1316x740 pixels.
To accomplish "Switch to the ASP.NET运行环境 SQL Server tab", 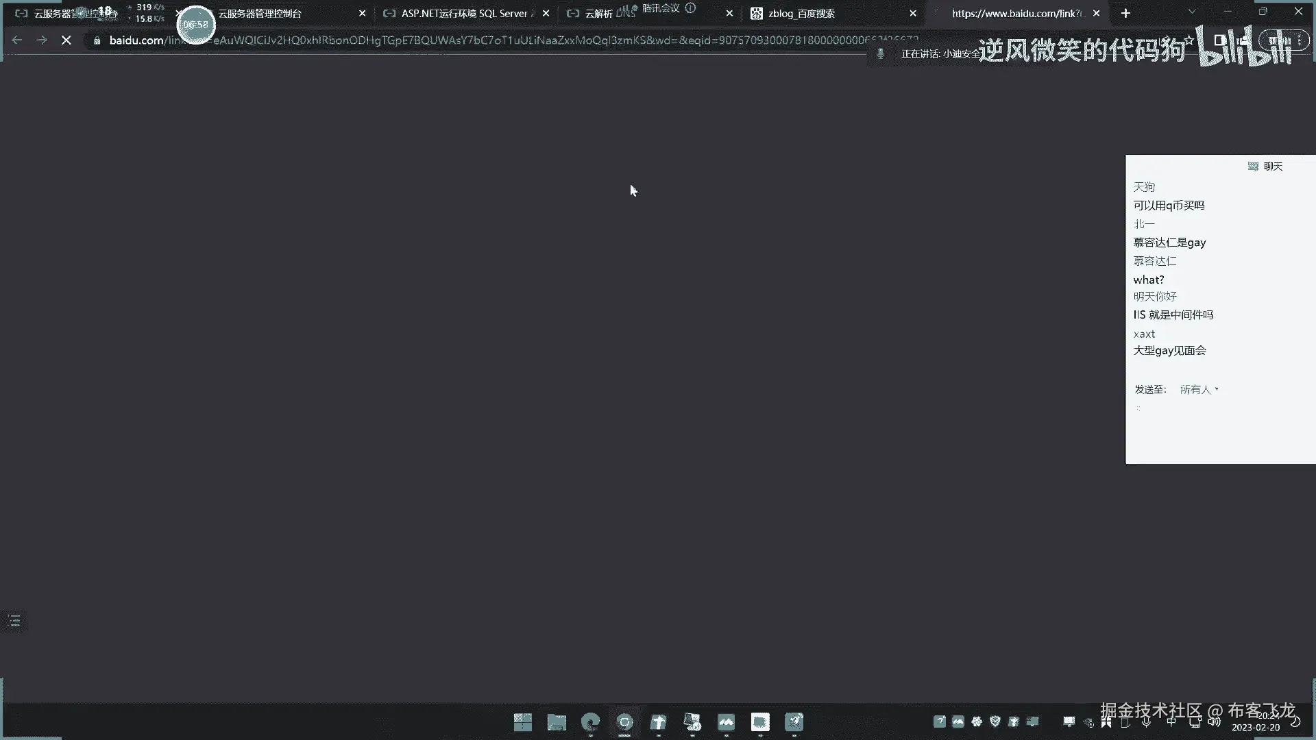I will coord(464,14).
